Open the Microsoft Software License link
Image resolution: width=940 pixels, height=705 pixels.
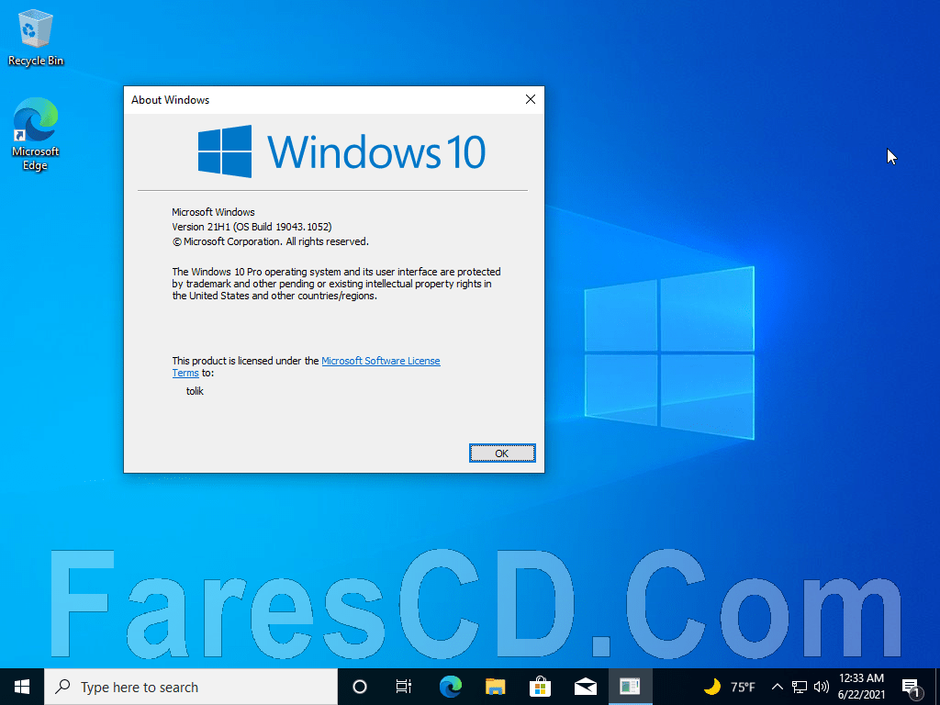click(x=381, y=361)
